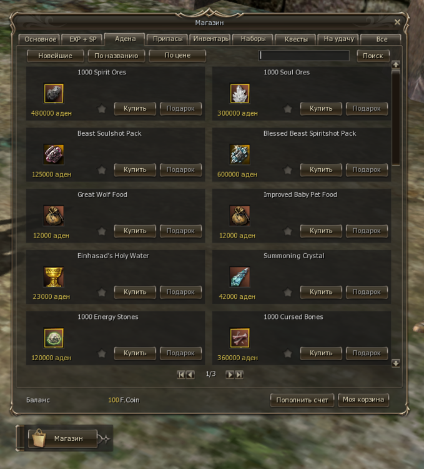Click the 1000 Cursed Bones icon
Image resolution: width=424 pixels, height=469 pixels.
click(x=240, y=338)
